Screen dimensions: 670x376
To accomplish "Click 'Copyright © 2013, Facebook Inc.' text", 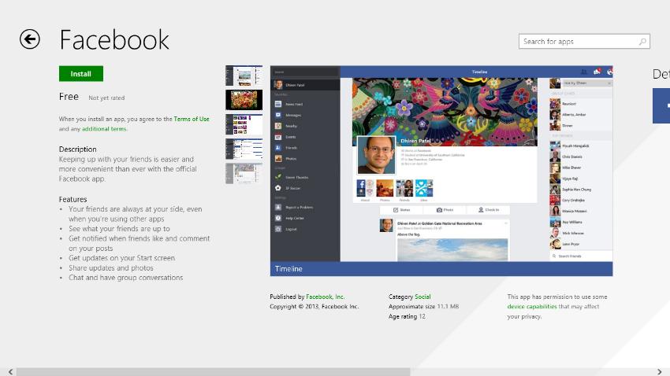I will tap(314, 307).
